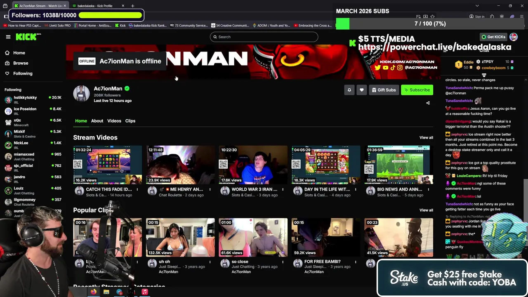This screenshot has width=528, height=297.
Task: Open WORLD WAR 3 IRAN video thumbnail
Action: coord(253,165)
